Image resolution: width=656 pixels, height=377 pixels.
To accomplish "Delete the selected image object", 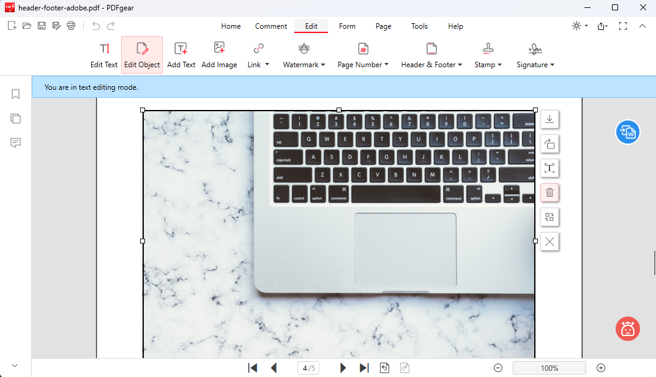I will (549, 192).
